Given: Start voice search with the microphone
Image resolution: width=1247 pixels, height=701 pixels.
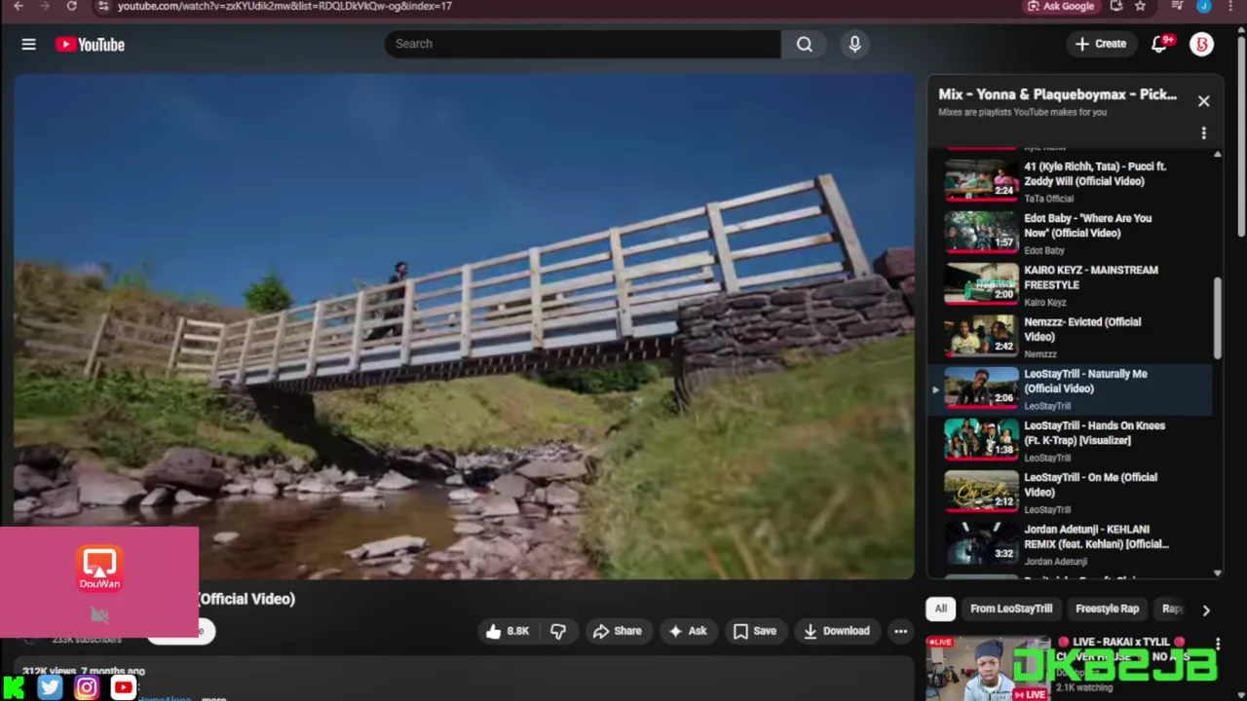Looking at the screenshot, I should point(854,44).
